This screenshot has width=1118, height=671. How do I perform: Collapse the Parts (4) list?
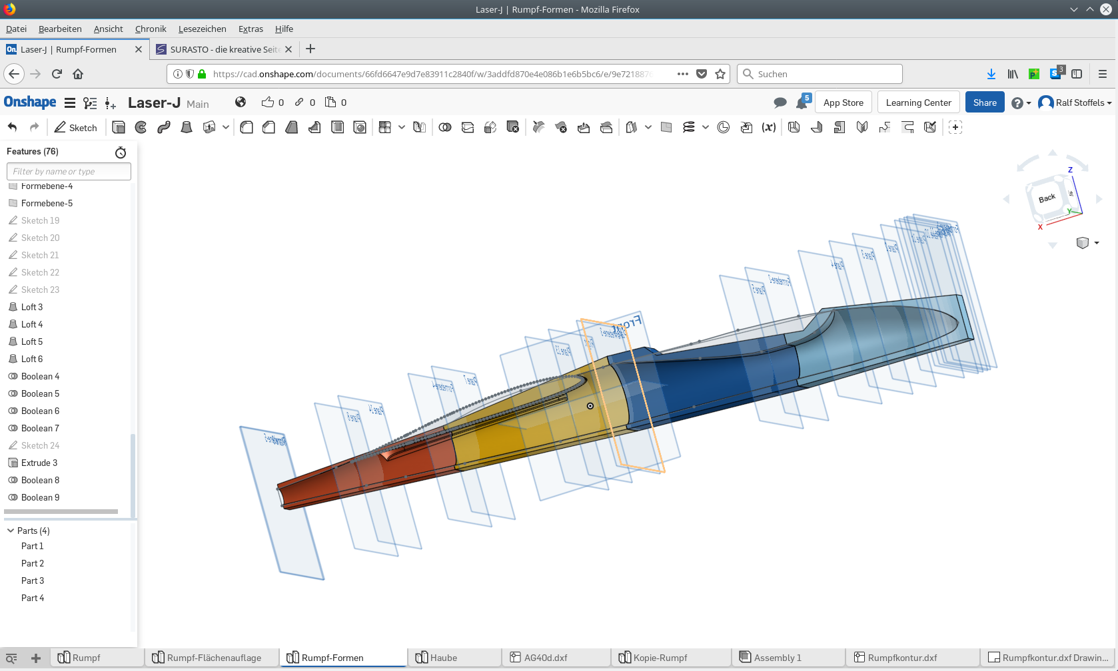tap(11, 531)
